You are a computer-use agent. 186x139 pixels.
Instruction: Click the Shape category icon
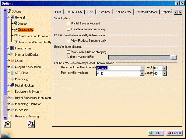pos(12,61)
